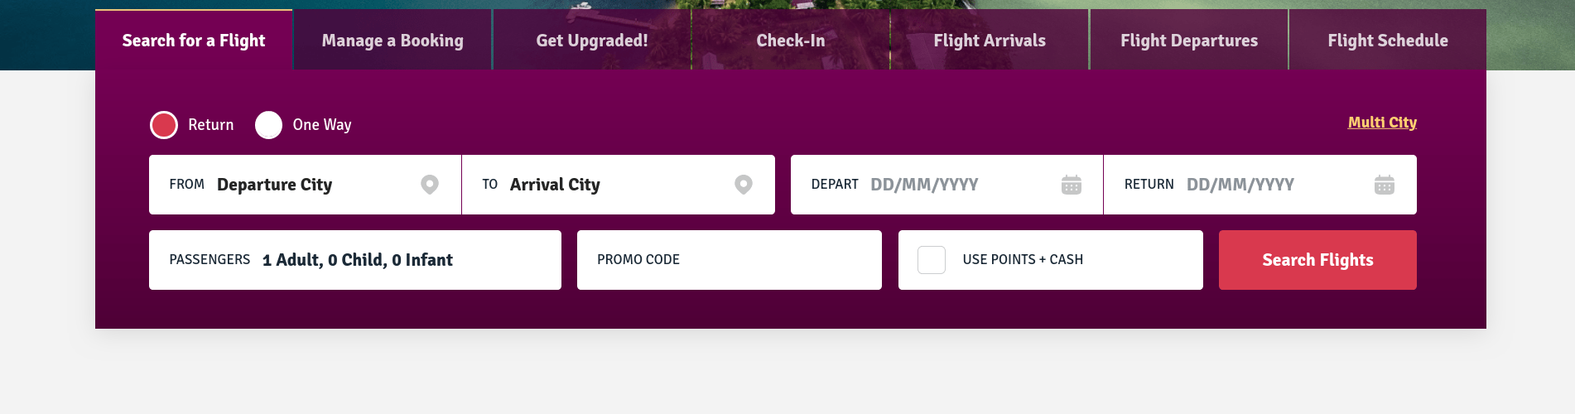Switch to the Manage a Booking tab
The height and width of the screenshot is (414, 1575).
point(393,41)
